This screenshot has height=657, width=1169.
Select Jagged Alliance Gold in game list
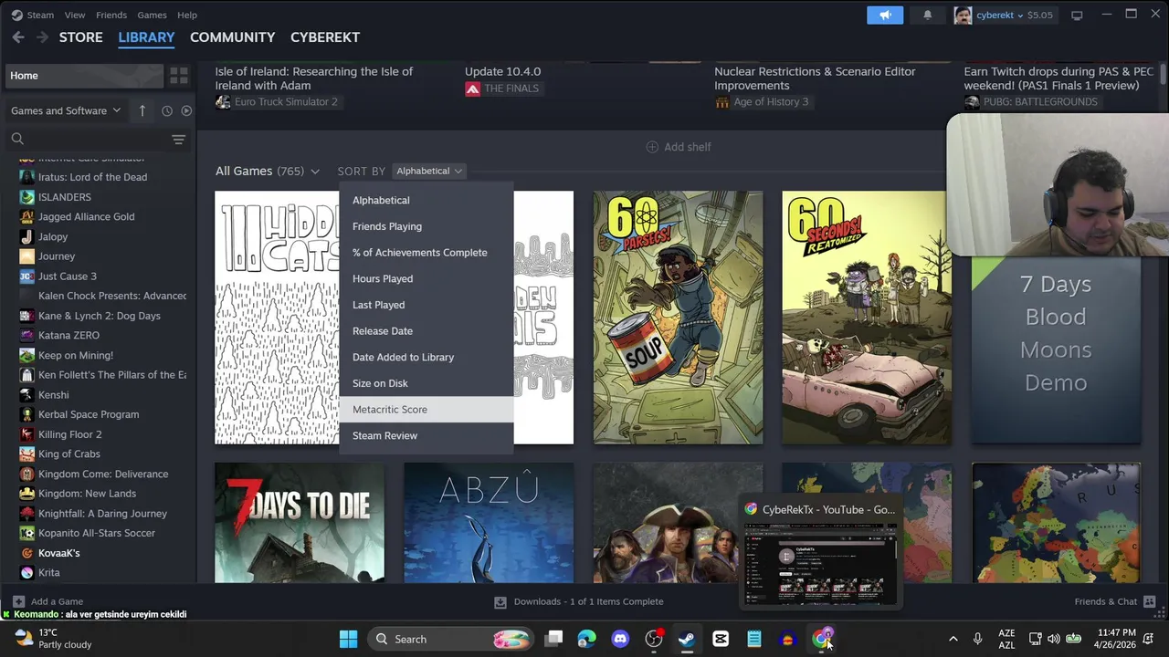point(86,217)
